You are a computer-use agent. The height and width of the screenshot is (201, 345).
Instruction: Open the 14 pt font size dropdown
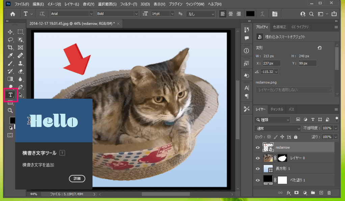click(x=172, y=14)
